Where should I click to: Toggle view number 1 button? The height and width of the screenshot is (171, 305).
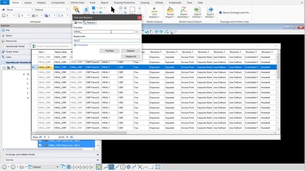click(69, 167)
